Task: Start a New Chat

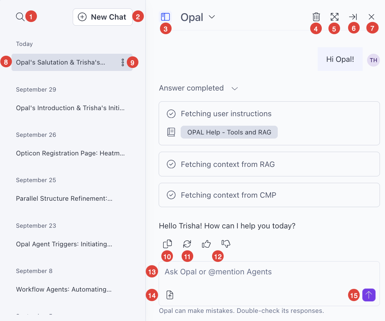Action: click(x=103, y=17)
